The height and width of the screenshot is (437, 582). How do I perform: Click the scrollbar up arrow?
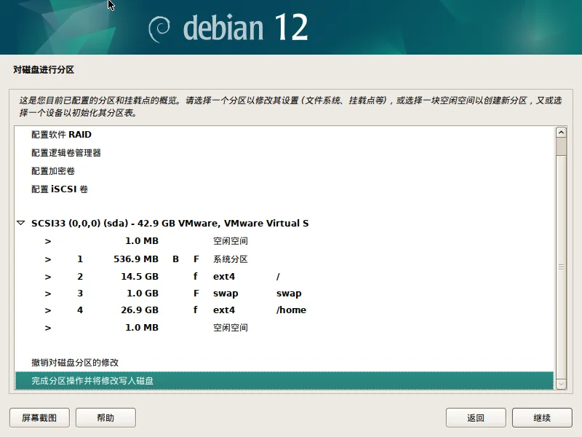click(561, 133)
